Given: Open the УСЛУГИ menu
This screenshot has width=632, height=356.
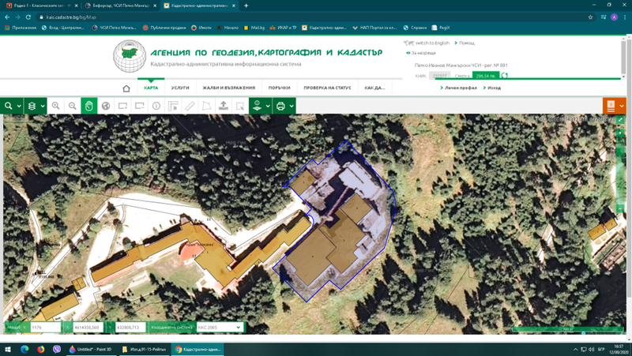Looking at the screenshot, I should pyautogui.click(x=180, y=88).
